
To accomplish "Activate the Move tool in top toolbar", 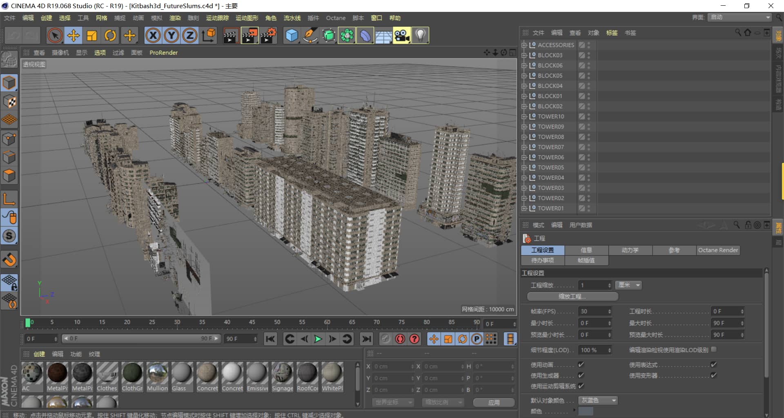I will pos(73,36).
